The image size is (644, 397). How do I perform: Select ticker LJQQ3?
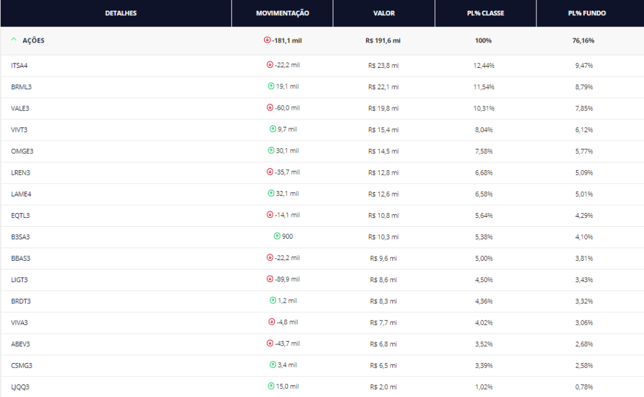tap(20, 387)
